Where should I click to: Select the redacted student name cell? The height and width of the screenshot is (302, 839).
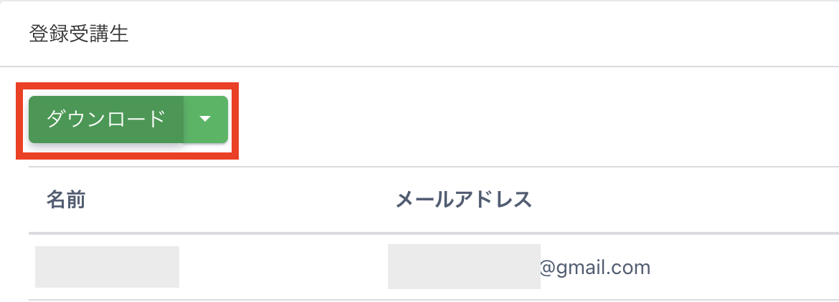(x=107, y=267)
